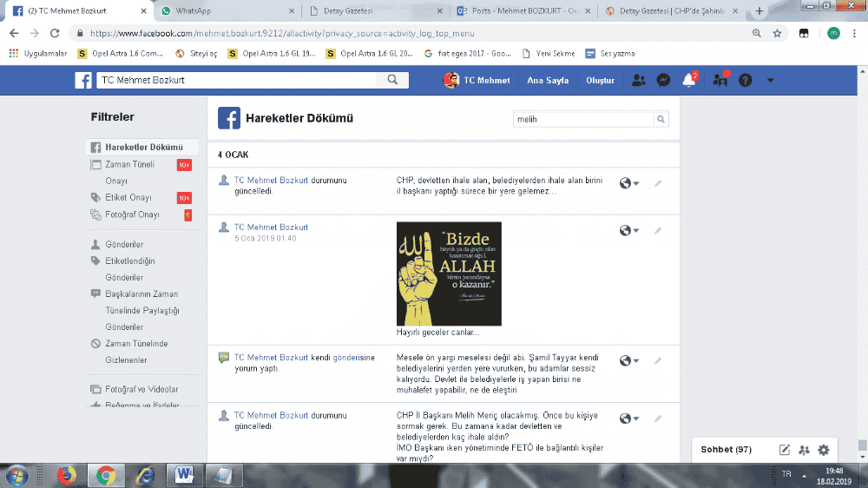
Task: Open privacy globe dropdown on first status update
Action: tap(628, 183)
